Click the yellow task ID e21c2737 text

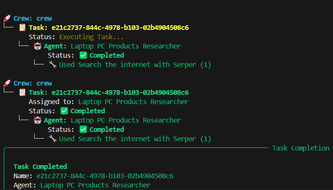pyautogui.click(x=120, y=28)
